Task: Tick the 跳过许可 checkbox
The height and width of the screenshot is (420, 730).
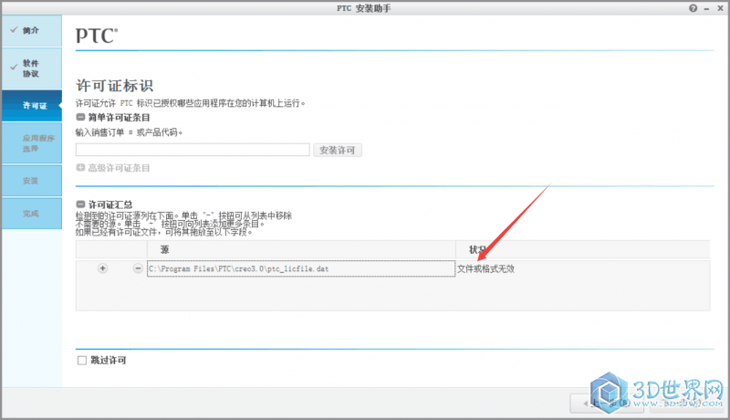Action: [x=82, y=361]
